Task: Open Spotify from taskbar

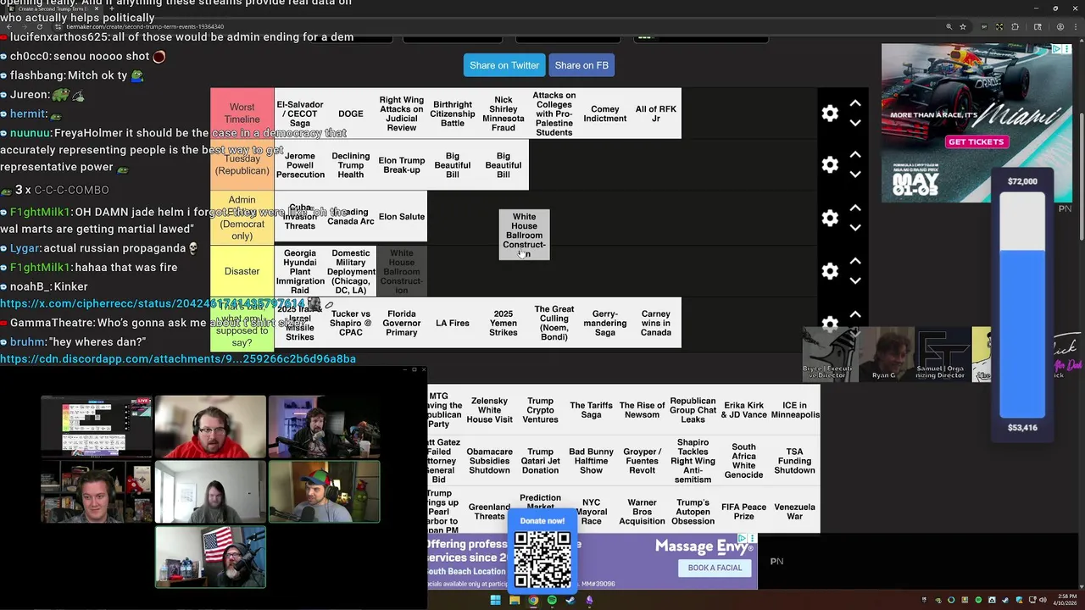Action: [x=552, y=601]
